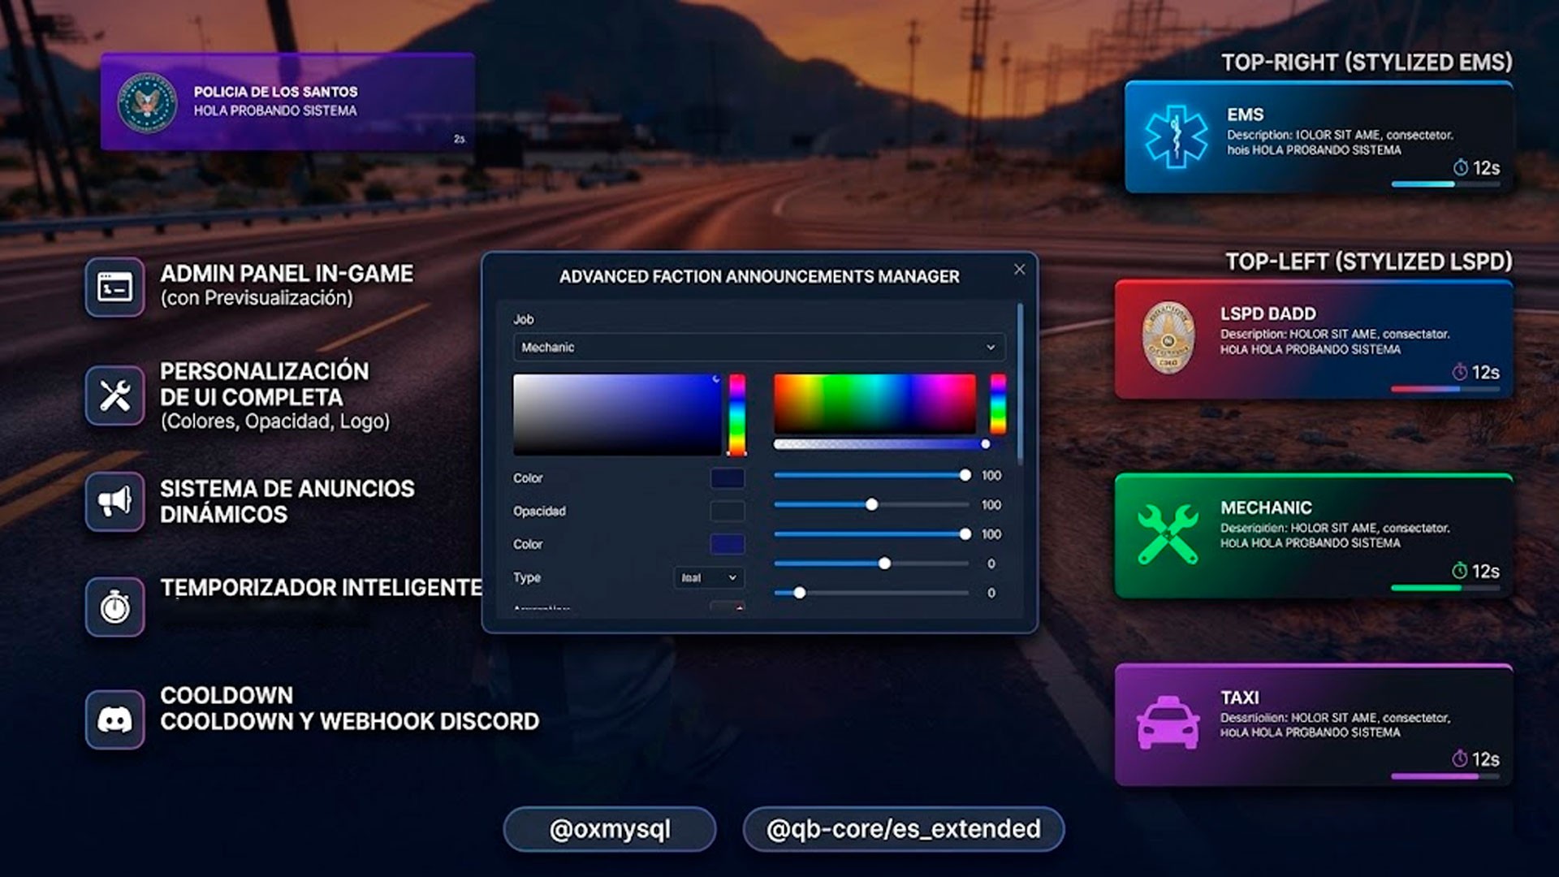1559x877 pixels.
Task: Click the EMS star of life icon
Action: pos(1176,136)
